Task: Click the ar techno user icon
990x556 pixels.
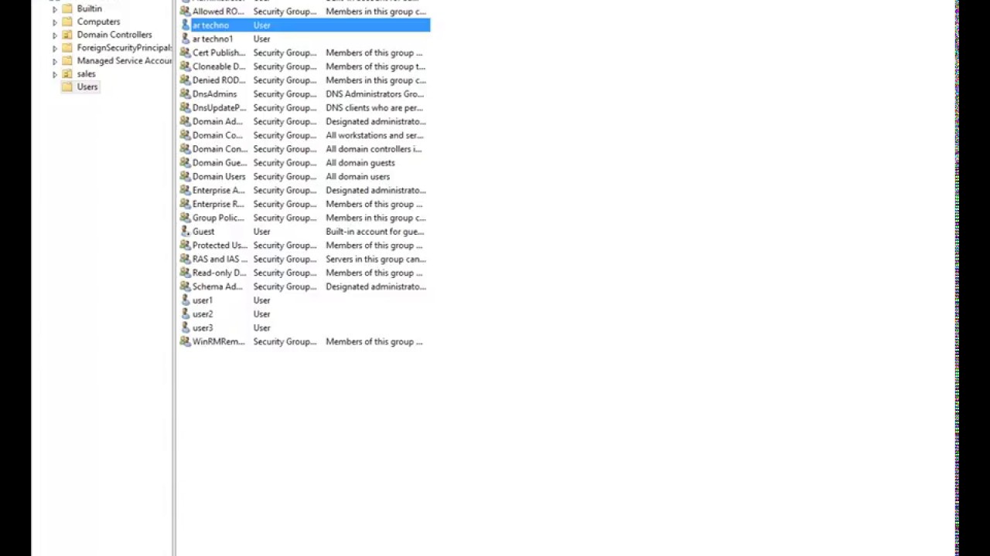Action: pyautogui.click(x=185, y=25)
